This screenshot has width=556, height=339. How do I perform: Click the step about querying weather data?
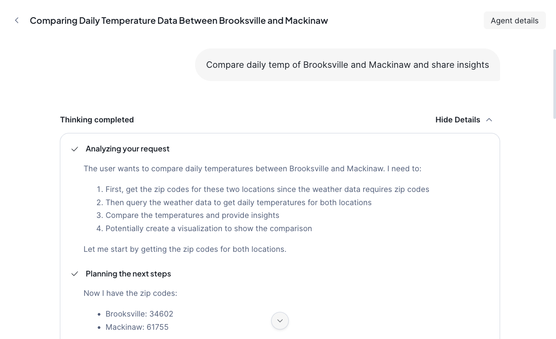(x=238, y=203)
